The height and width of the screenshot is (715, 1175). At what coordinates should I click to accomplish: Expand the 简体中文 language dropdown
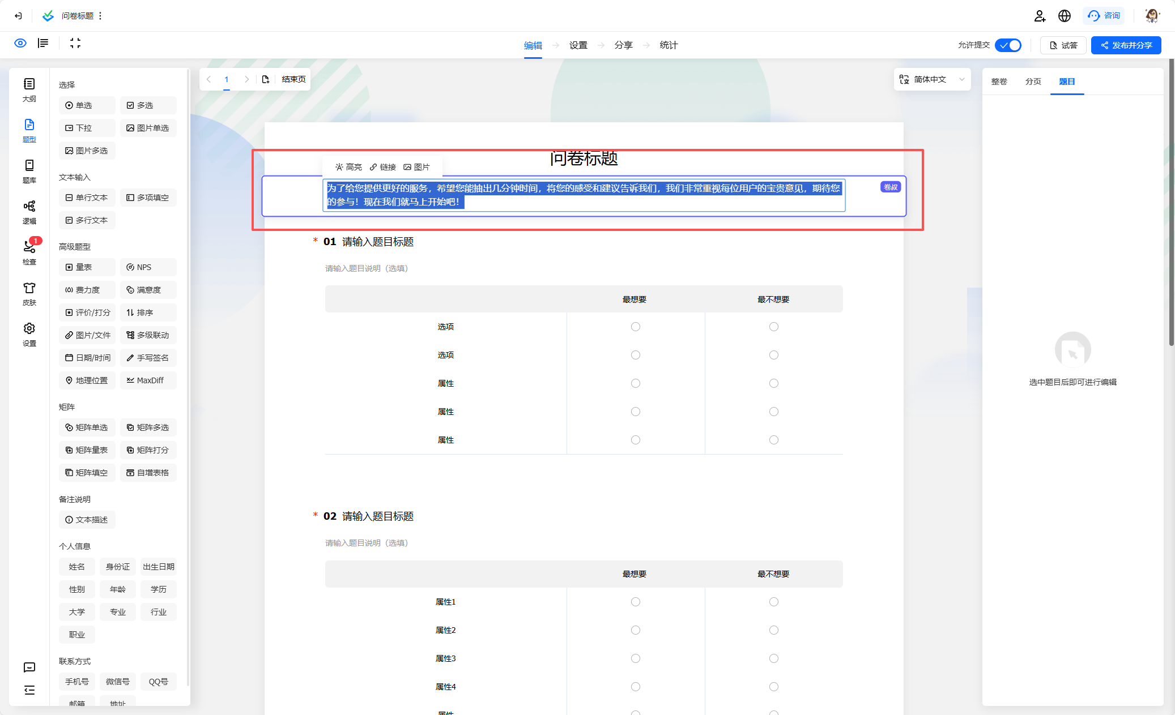[x=932, y=79]
